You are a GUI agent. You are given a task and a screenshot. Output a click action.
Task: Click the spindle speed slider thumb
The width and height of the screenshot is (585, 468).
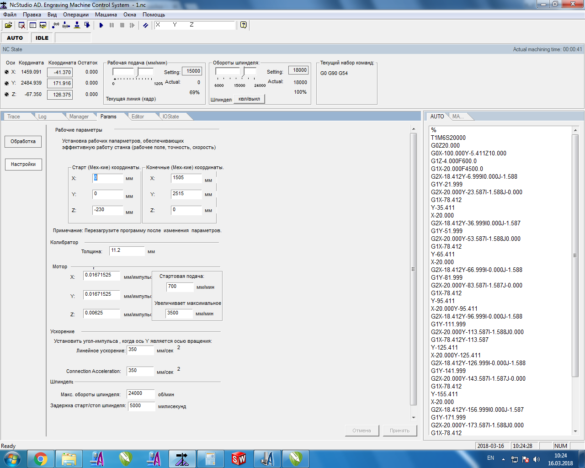242,71
